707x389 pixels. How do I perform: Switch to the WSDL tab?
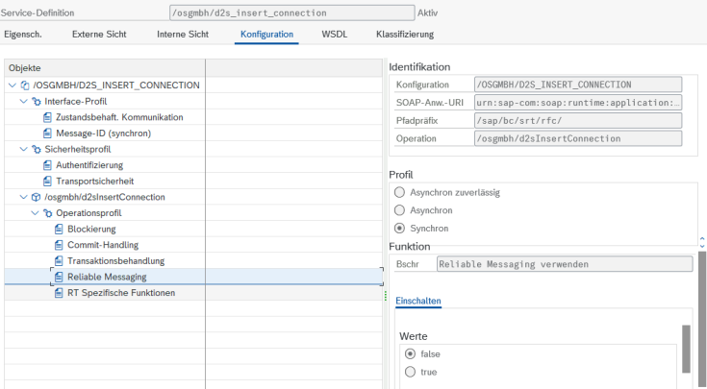tap(335, 34)
